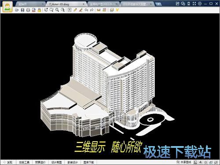Undo the last action with the left arrow
The width and height of the screenshot is (220, 165).
click(86, 10)
